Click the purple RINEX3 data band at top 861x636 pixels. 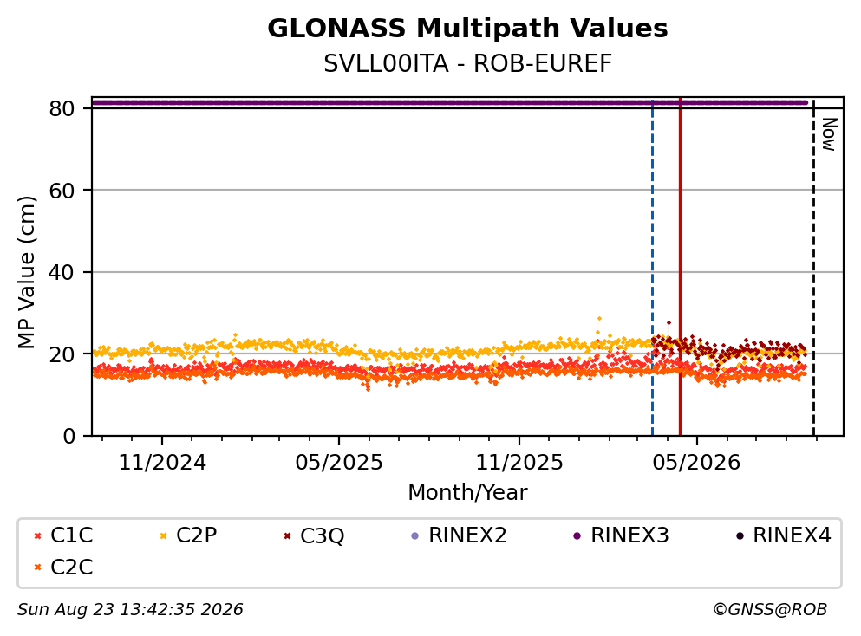(x=449, y=102)
